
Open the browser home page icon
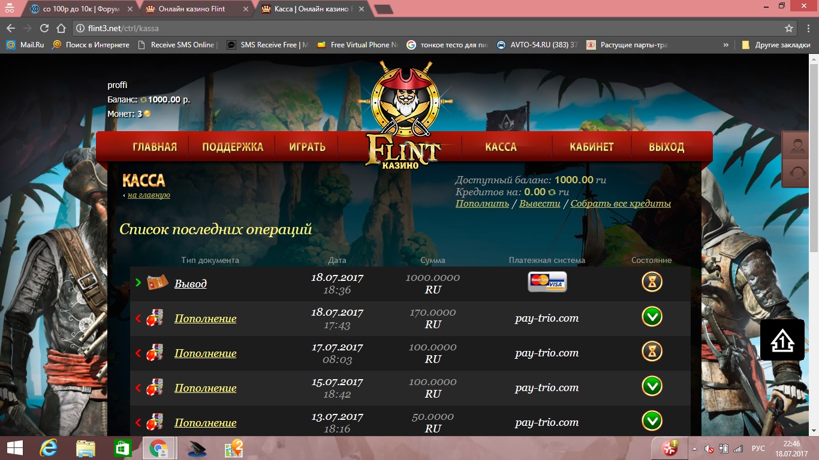tap(61, 28)
